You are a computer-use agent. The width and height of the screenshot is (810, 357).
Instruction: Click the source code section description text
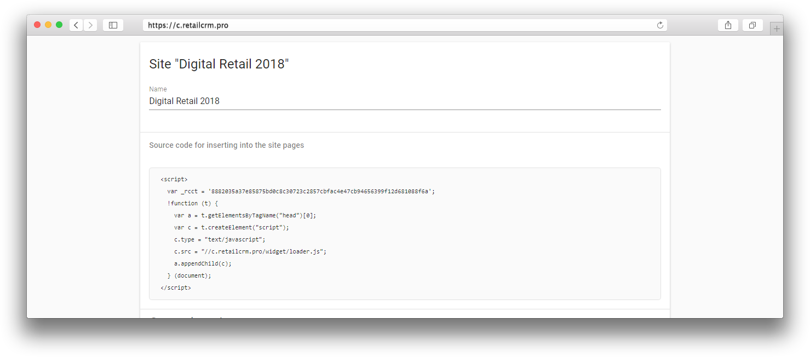[x=226, y=145]
